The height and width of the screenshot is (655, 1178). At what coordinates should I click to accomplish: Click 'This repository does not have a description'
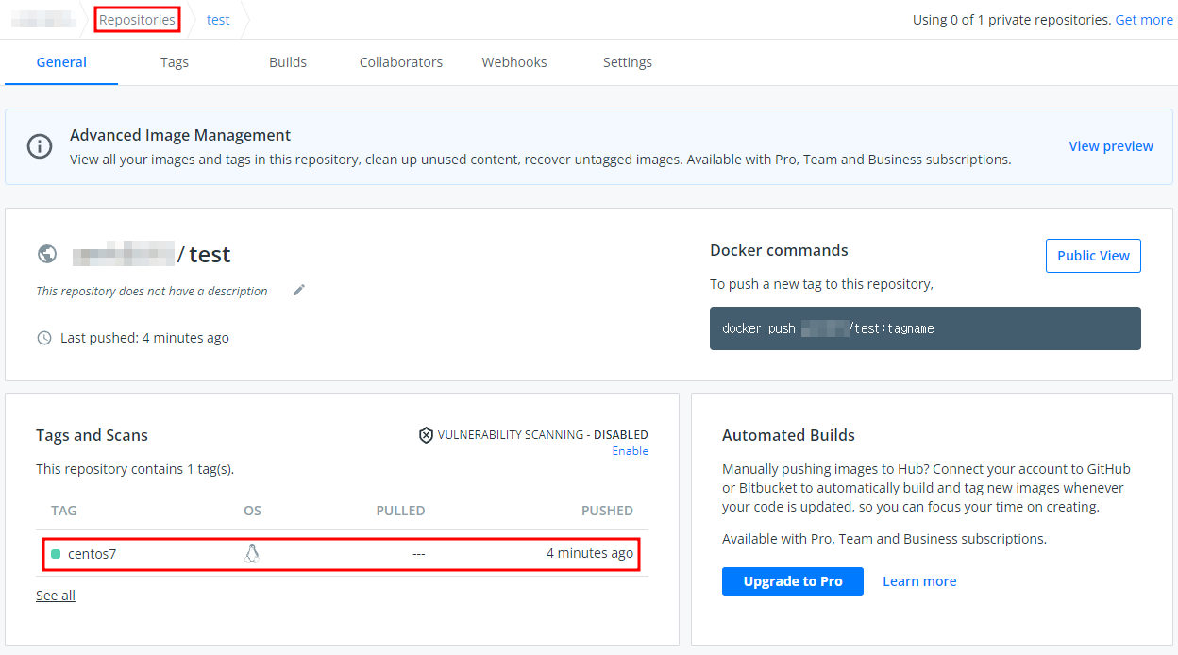(x=152, y=291)
